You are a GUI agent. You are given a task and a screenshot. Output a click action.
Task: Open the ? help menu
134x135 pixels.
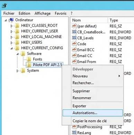pos(71,14)
